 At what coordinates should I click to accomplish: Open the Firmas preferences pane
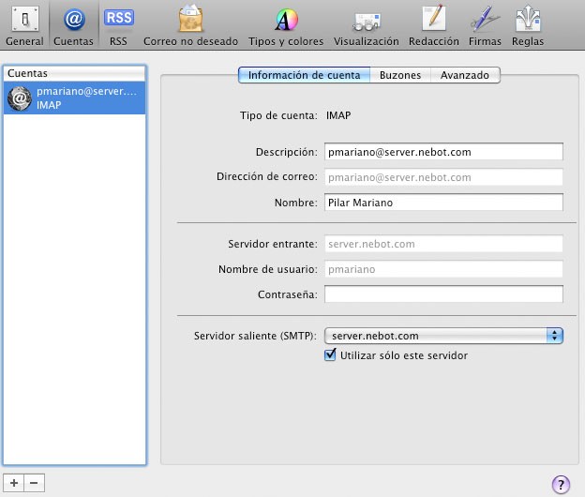[485, 25]
